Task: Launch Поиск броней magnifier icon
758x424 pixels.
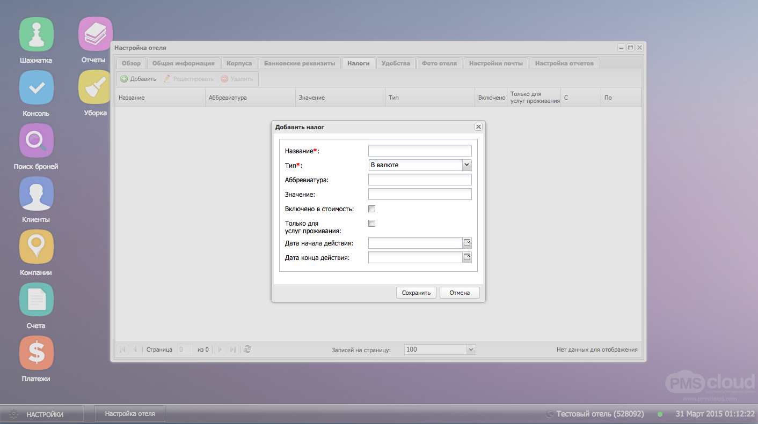Action: [x=37, y=140]
